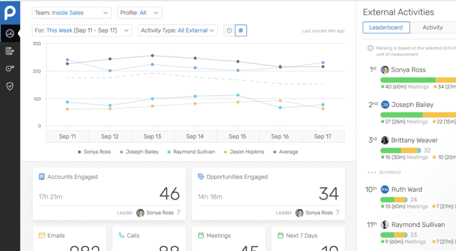Open the whistle coaching sidebar icon

10,69
